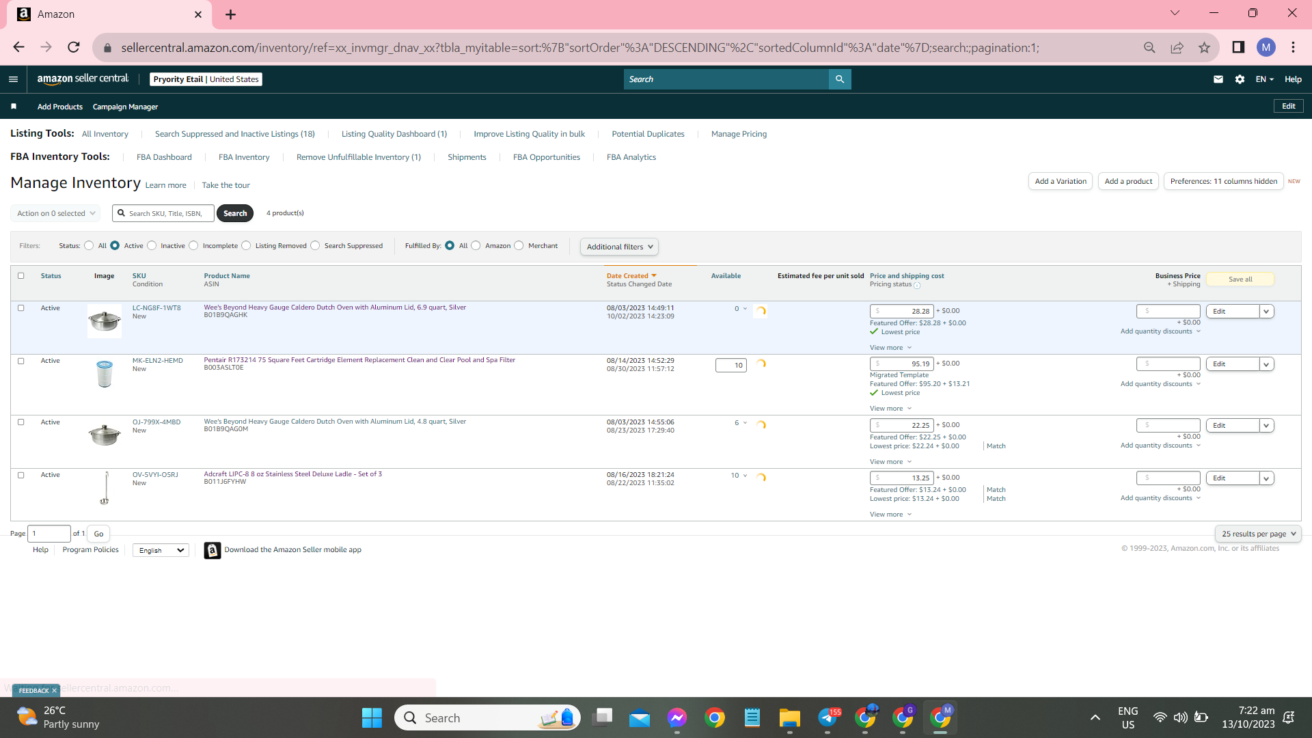Expand View more for Pentair filter row
Viewport: 1312px width, 738px height.
(890, 409)
